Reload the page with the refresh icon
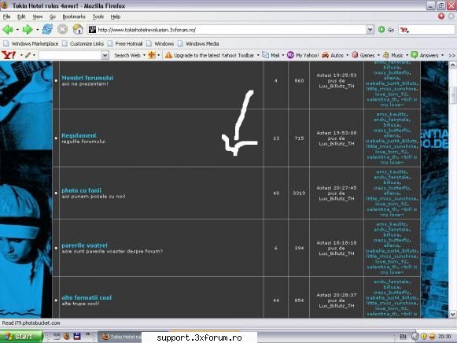The image size is (457, 343). click(x=47, y=29)
